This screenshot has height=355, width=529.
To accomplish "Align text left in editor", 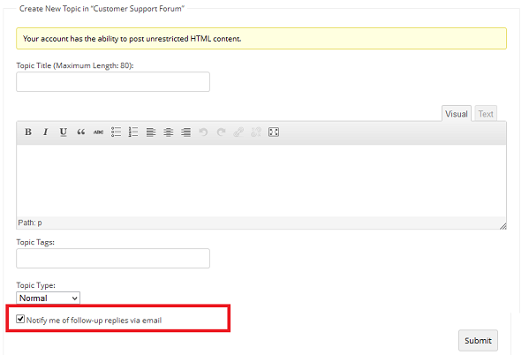I will 151,132.
